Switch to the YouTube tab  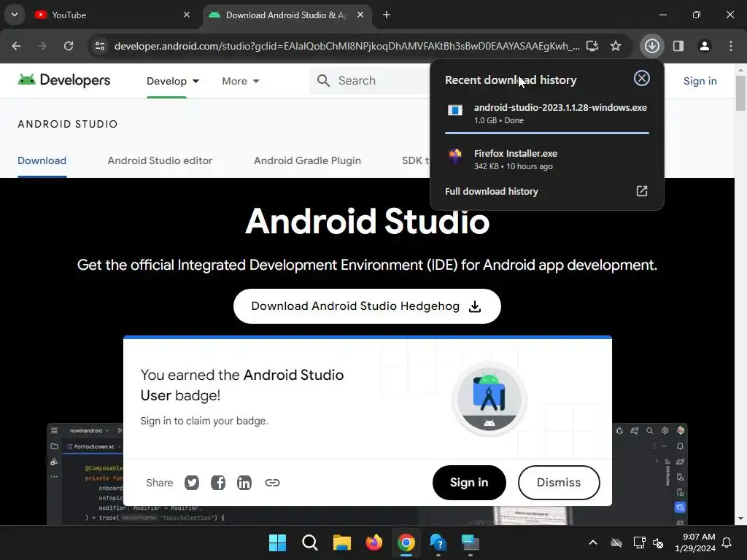pos(112,15)
